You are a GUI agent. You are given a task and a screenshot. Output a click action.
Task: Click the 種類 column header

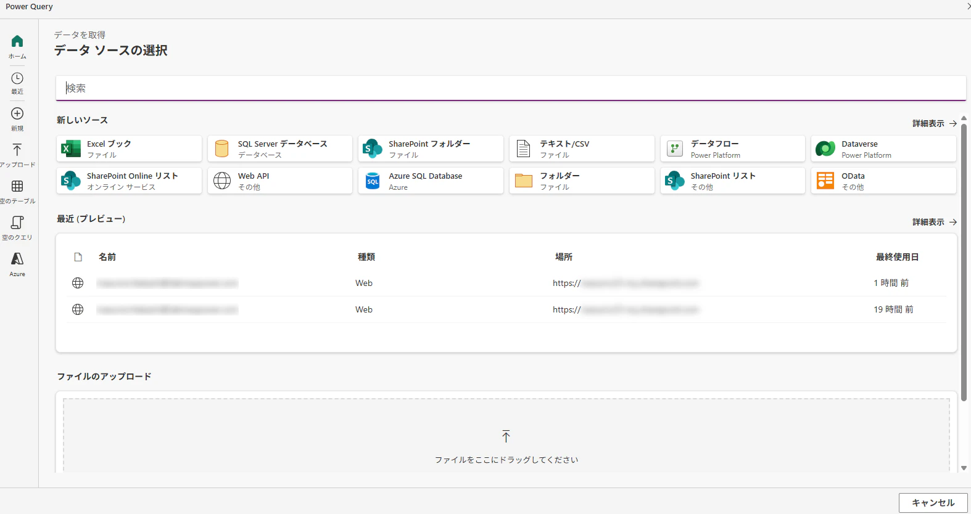pos(366,257)
